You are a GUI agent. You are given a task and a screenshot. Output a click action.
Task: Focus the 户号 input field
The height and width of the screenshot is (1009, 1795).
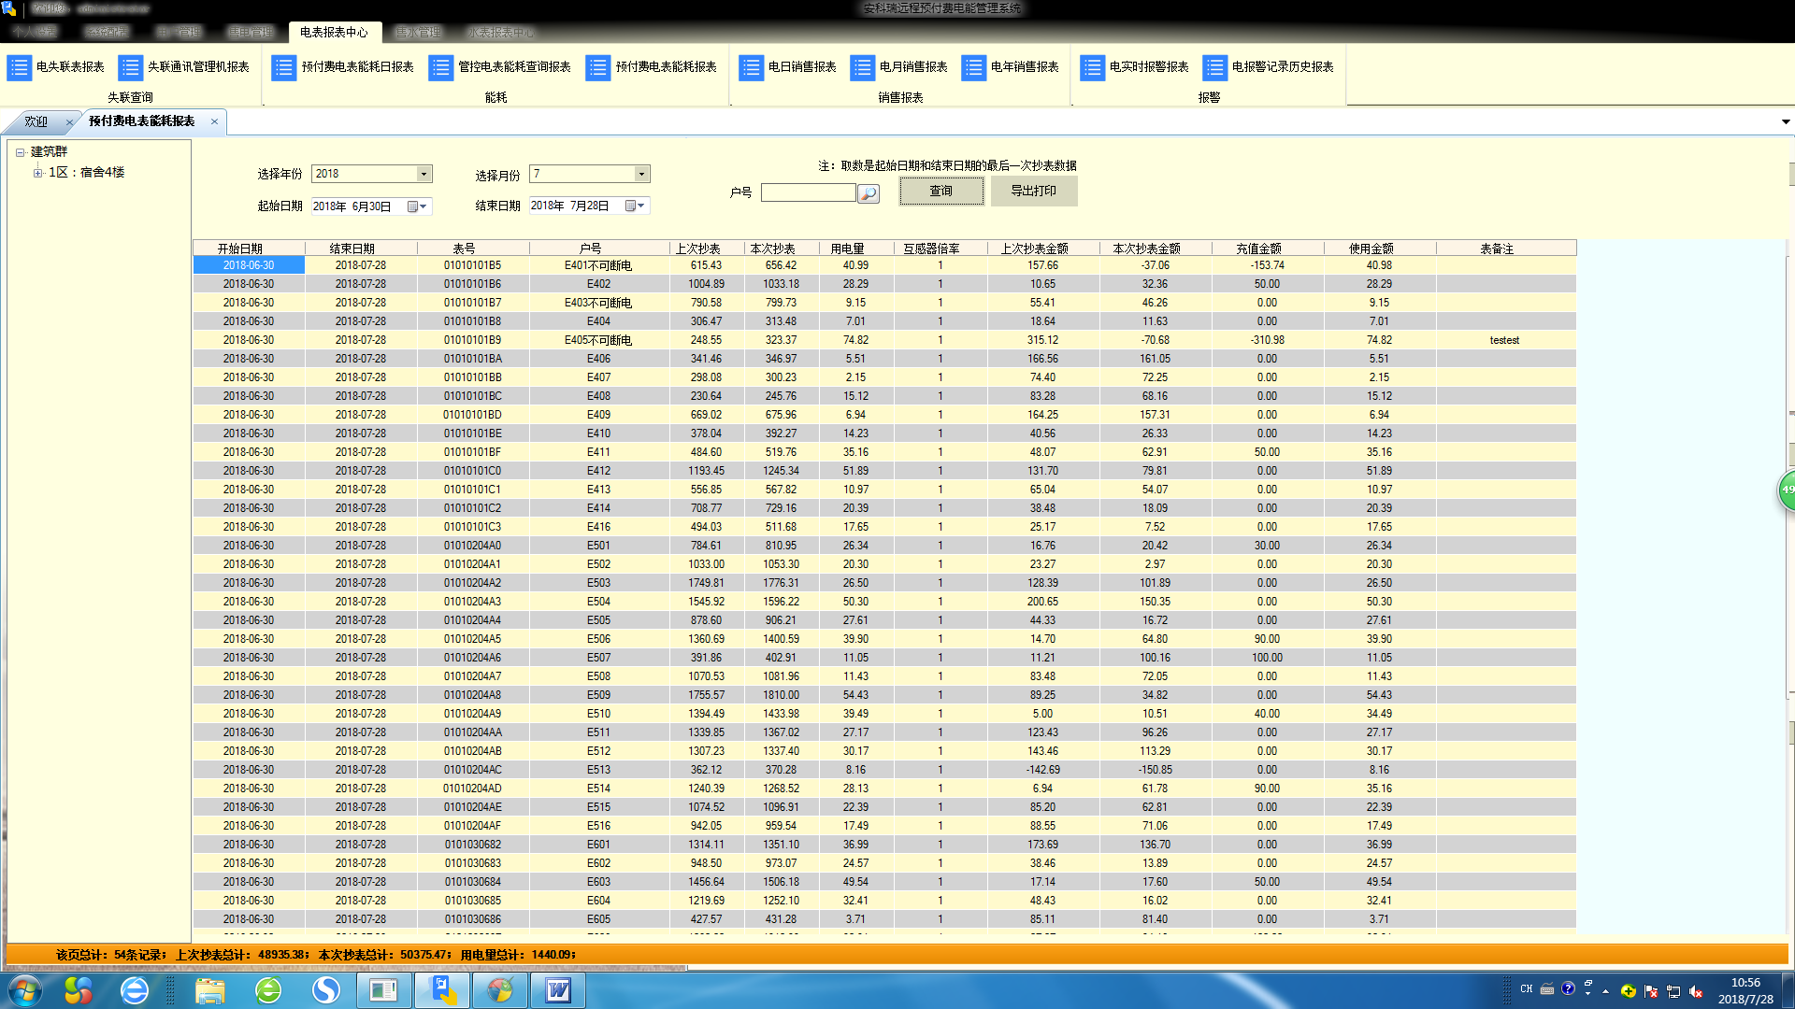click(809, 192)
